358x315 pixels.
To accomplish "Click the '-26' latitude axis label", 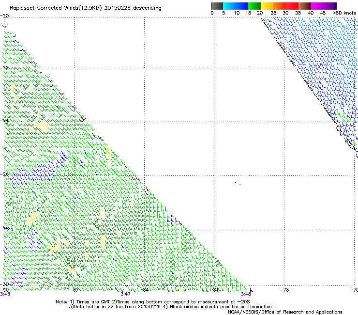I will tap(4, 174).
